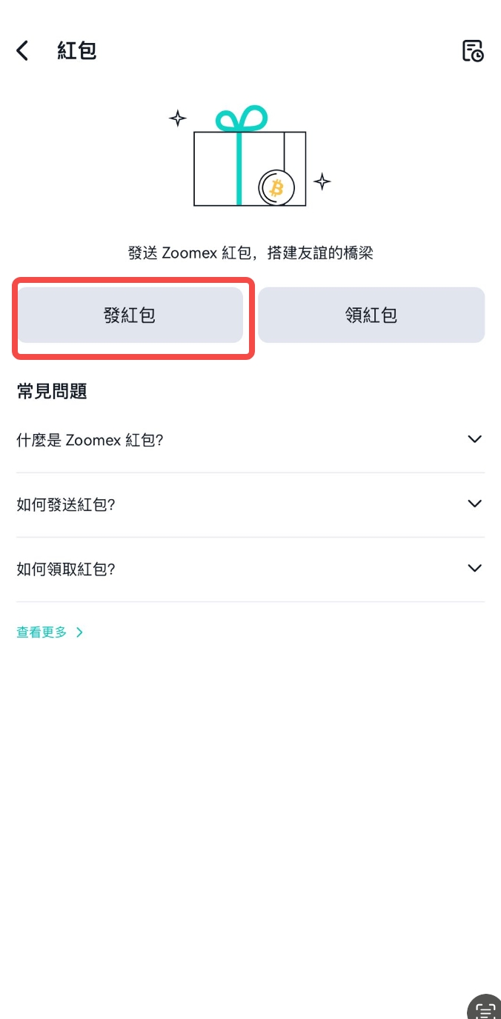
Task: Open red packet history records icon
Action: [472, 50]
